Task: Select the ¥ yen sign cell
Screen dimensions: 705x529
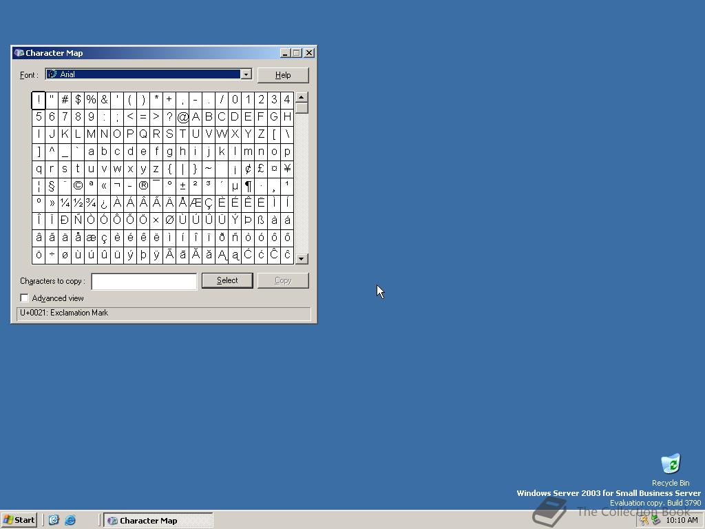Action: [x=287, y=169]
